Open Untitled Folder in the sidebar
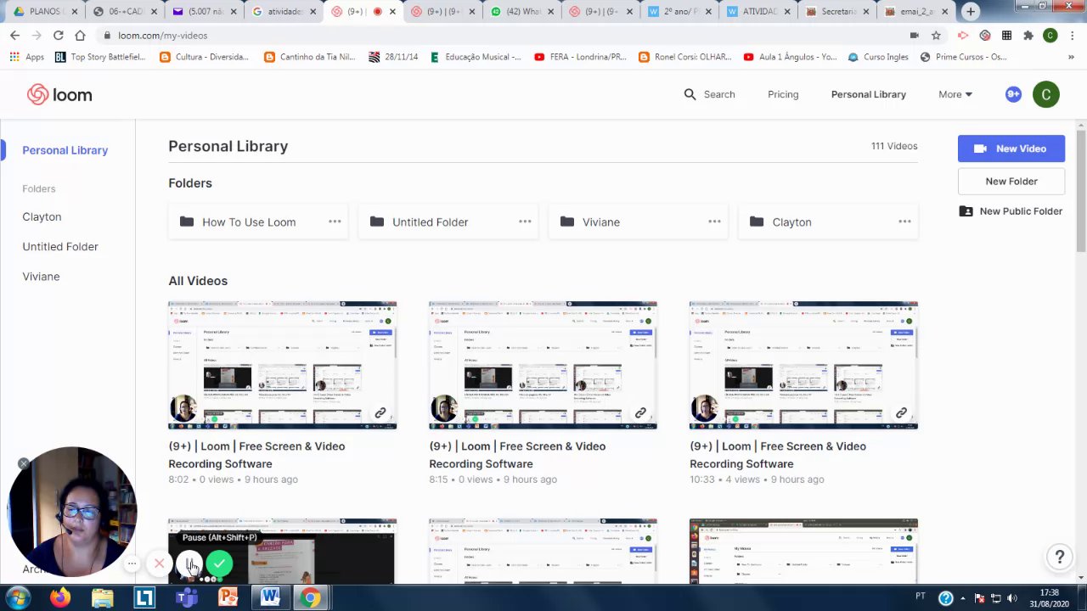This screenshot has width=1087, height=611. click(60, 246)
